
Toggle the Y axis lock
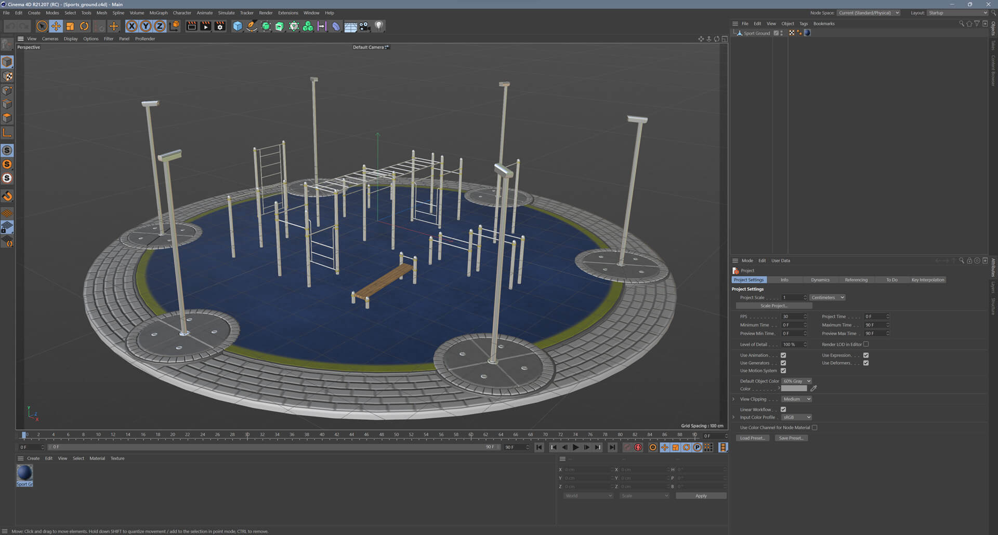click(x=146, y=26)
